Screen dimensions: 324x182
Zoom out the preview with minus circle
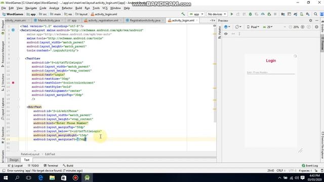coord(290,27)
